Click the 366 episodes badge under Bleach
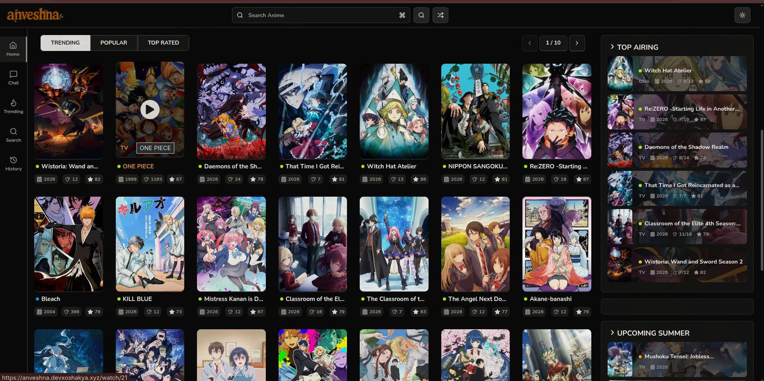Image resolution: width=764 pixels, height=381 pixels. pos(72,312)
